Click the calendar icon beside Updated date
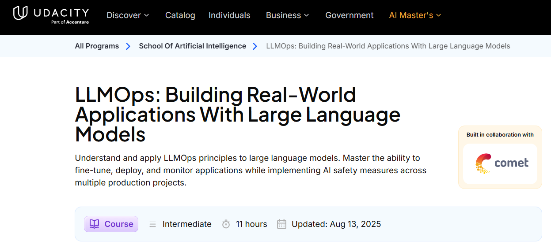The height and width of the screenshot is (252, 551). pos(281,224)
